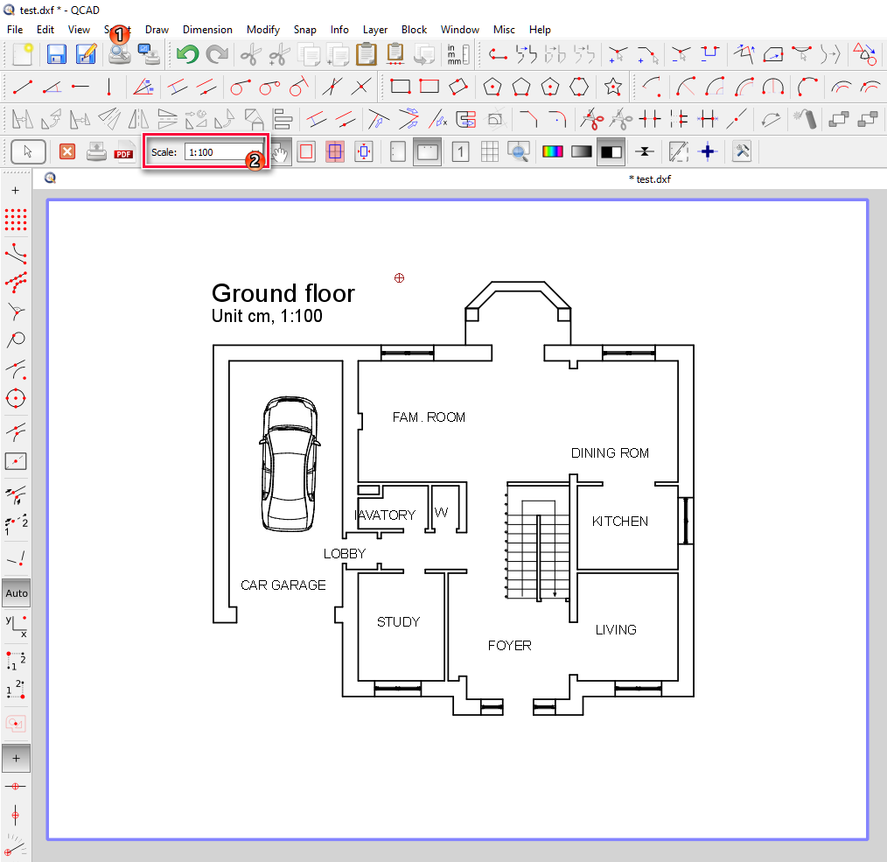This screenshot has height=862, width=887.
Task: Click the gray Redo arrow
Action: 217,54
